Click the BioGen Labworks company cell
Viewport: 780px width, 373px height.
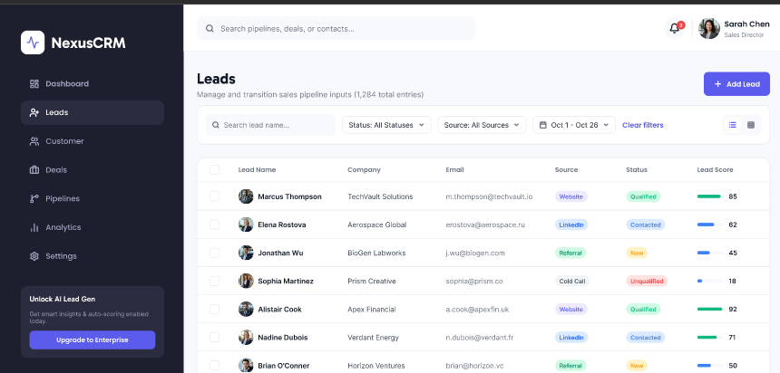tap(376, 253)
